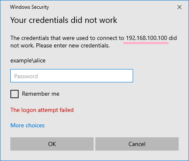Confirm credentials with the OK button
The height and width of the screenshot is (161, 189).
tap(52, 144)
